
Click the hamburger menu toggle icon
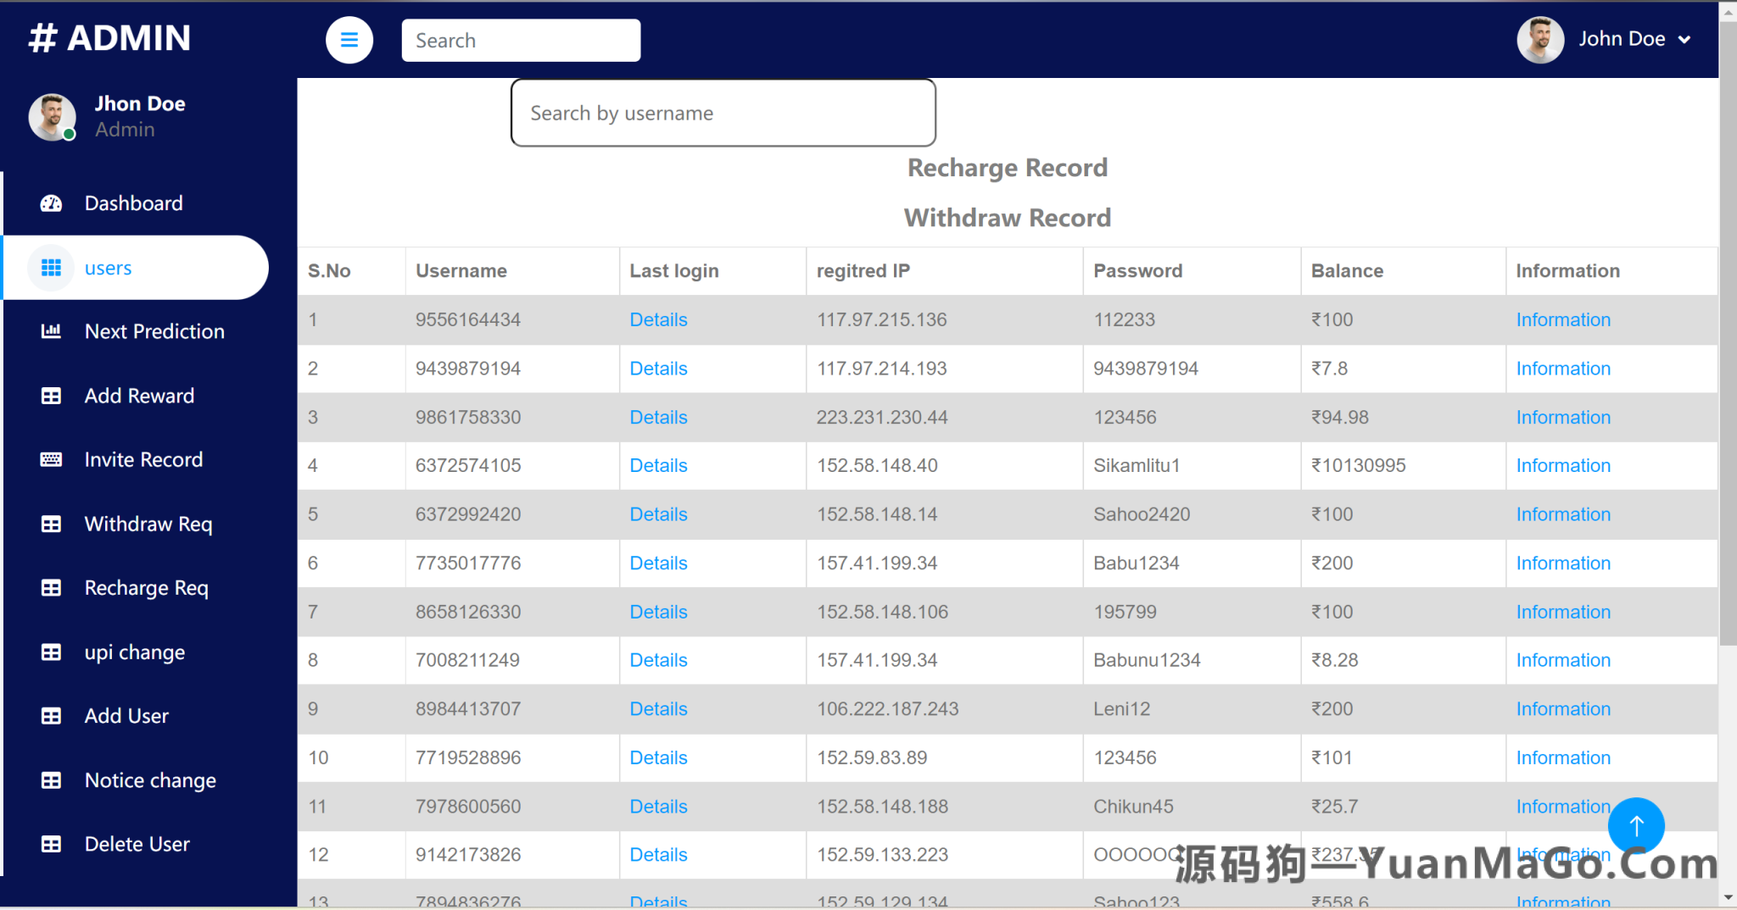tap(349, 40)
